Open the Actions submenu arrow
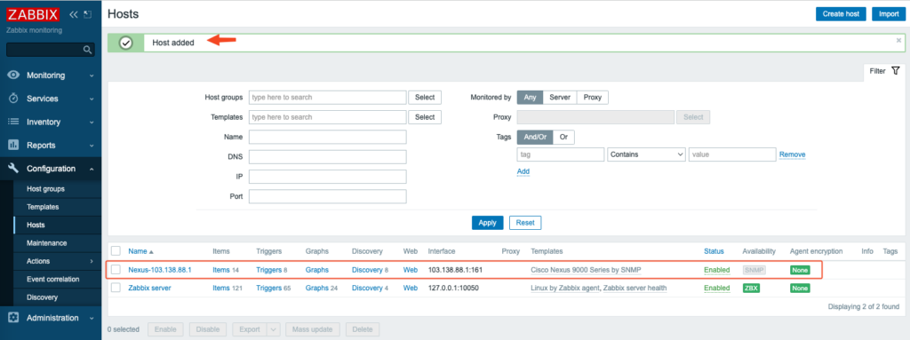910x340 pixels. [92, 261]
